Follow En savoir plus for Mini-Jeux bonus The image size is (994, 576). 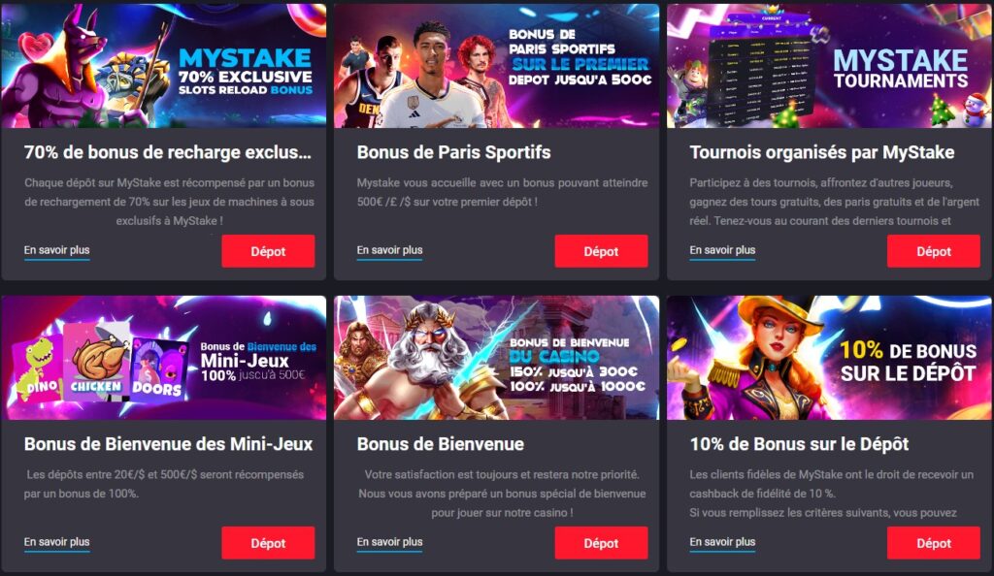pyautogui.click(x=57, y=542)
